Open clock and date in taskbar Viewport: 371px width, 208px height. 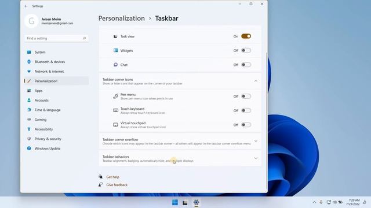click(x=352, y=202)
